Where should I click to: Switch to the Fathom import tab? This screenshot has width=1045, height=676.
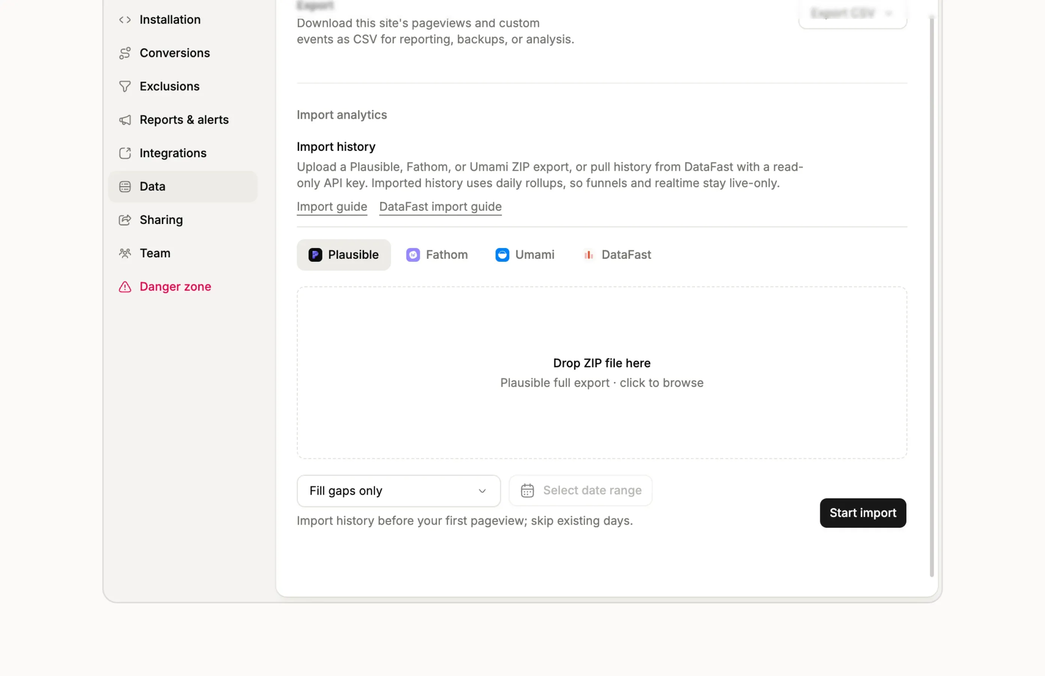[437, 255]
